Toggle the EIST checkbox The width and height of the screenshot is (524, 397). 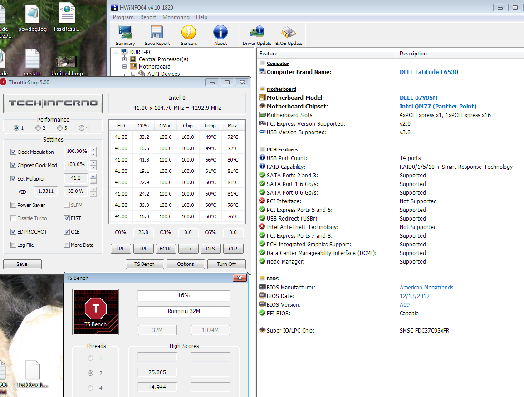(67, 218)
